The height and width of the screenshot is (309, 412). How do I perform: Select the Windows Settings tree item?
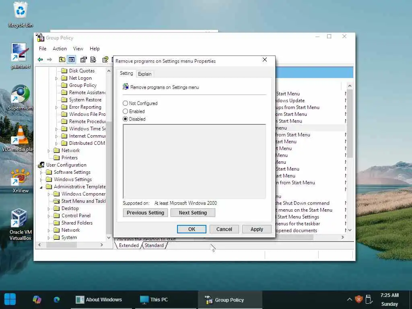(x=73, y=179)
